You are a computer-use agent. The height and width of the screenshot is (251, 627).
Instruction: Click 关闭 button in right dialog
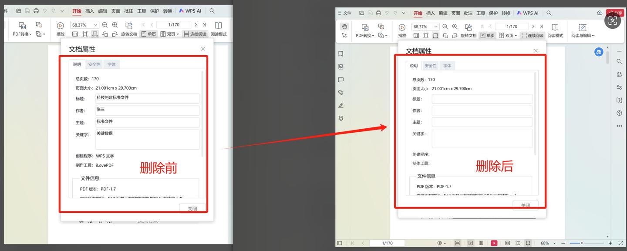pyautogui.click(x=526, y=205)
